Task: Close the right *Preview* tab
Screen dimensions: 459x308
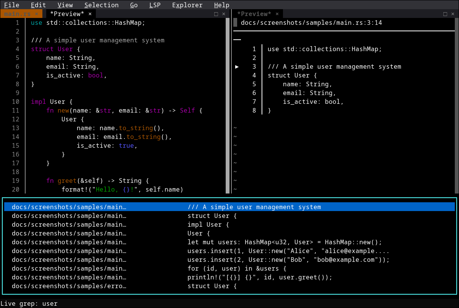Action: point(277,13)
